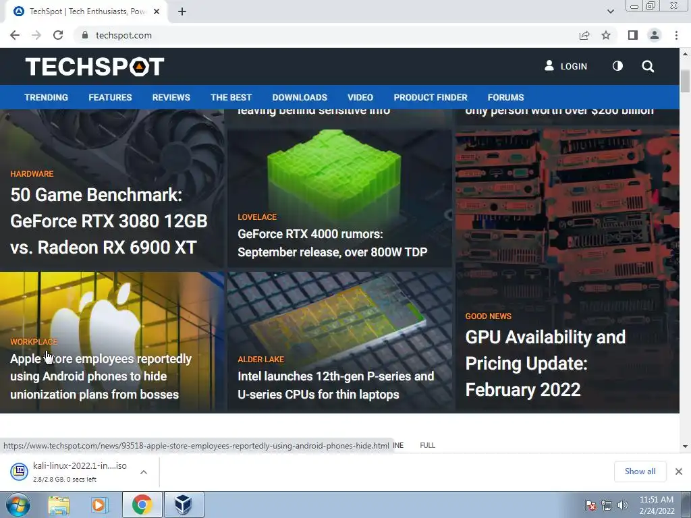
Task: Click the share page icon in the address bar
Action: tap(584, 35)
